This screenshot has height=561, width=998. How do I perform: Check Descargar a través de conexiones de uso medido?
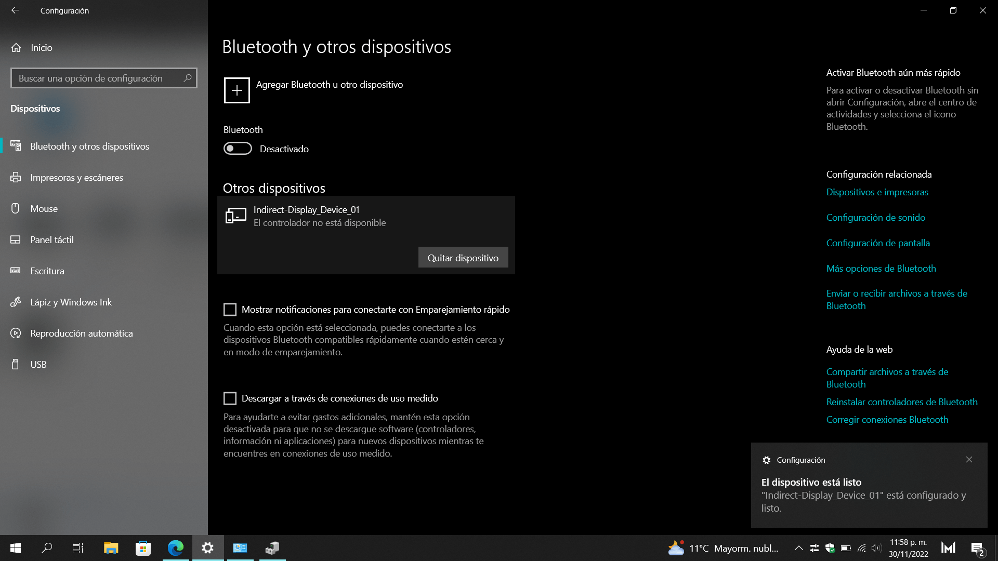coord(230,398)
